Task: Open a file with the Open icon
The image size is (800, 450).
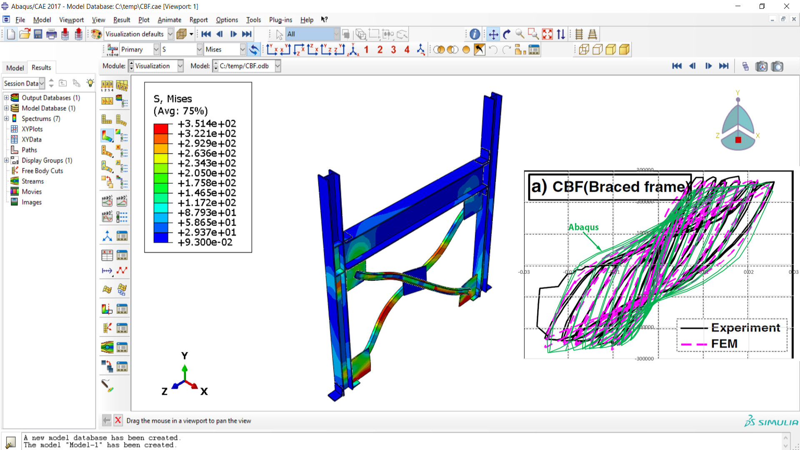Action: 25,34
